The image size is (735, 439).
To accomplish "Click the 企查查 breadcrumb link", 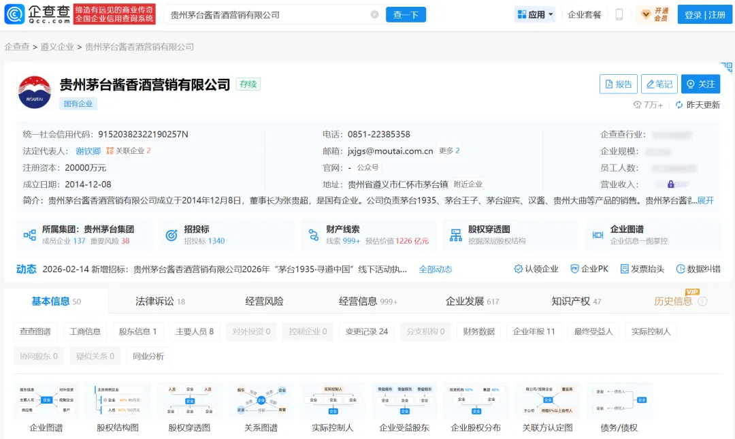I will coord(17,47).
